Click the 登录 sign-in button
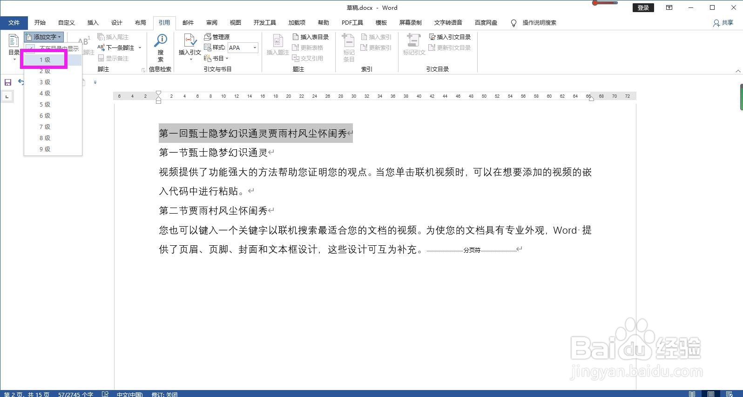The height and width of the screenshot is (397, 743). pos(643,7)
